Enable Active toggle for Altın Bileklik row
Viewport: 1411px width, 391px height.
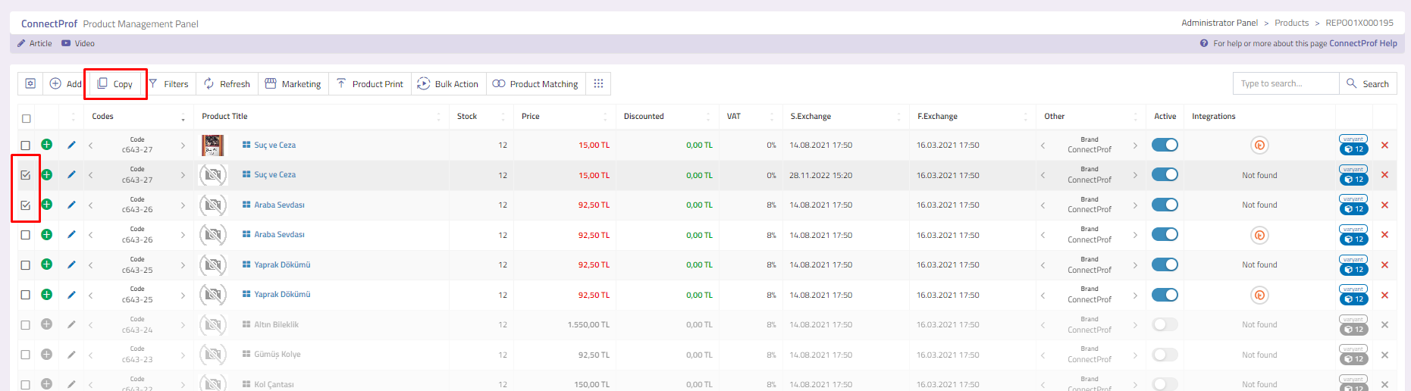[x=1165, y=324]
